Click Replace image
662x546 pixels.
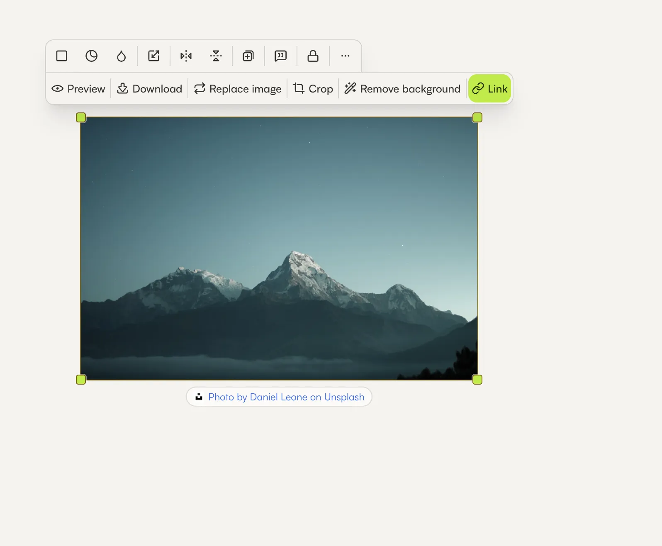point(238,89)
